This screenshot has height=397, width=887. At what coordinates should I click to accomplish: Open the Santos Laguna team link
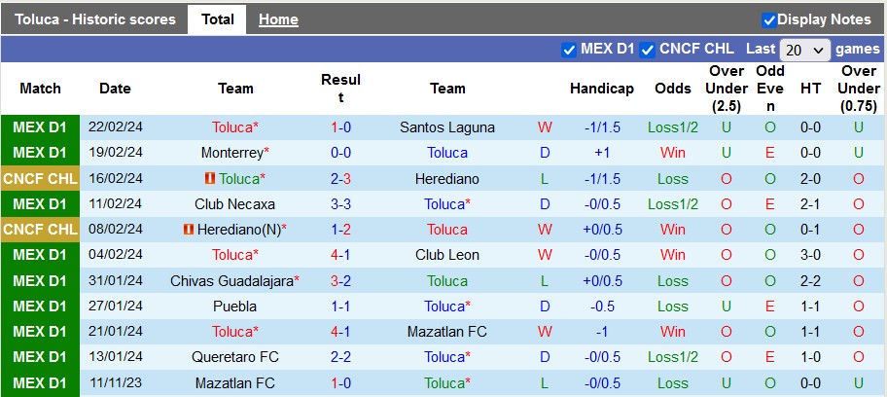[x=447, y=127]
